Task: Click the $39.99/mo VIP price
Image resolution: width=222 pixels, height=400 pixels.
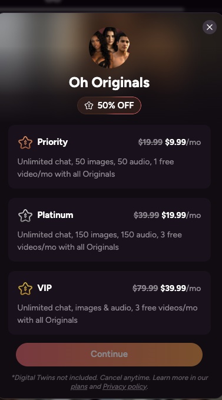Action: (x=181, y=288)
